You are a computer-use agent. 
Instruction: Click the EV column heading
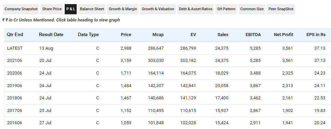(x=193, y=35)
